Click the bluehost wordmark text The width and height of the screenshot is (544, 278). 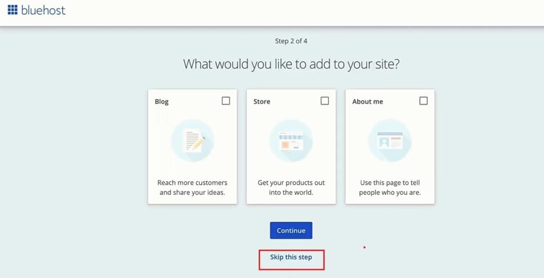click(44, 11)
